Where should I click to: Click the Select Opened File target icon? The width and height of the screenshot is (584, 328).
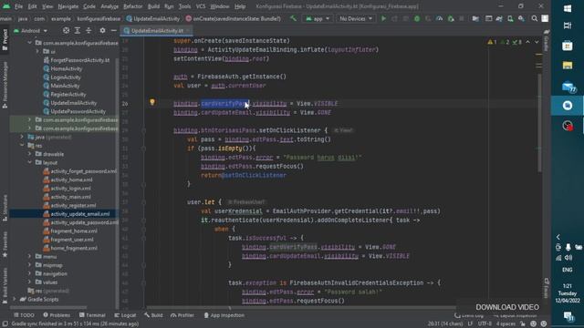66,30
